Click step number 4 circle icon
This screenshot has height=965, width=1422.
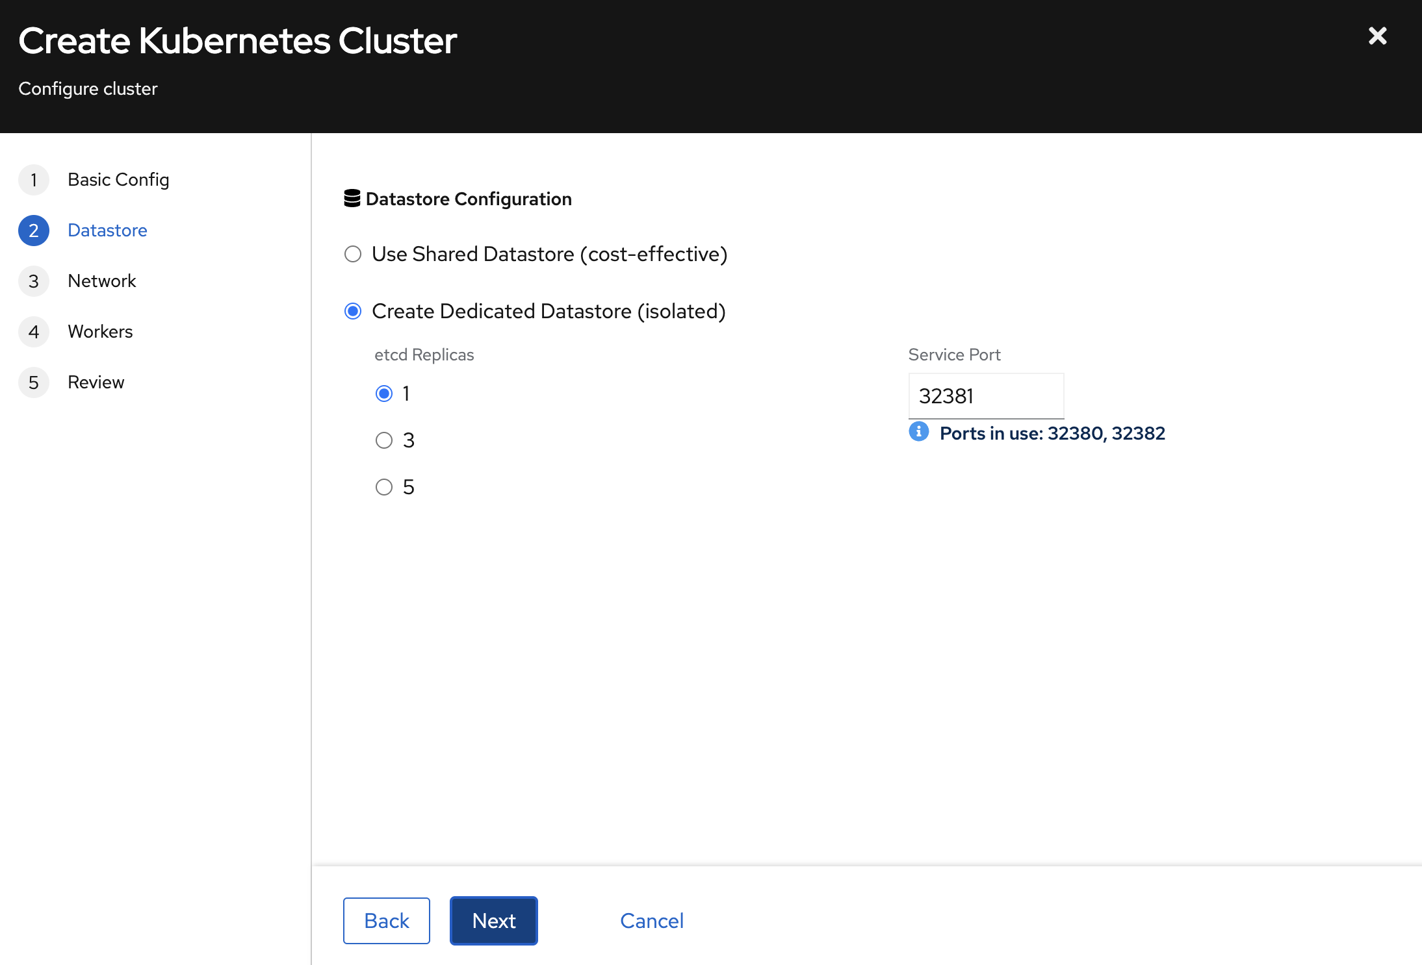34,332
